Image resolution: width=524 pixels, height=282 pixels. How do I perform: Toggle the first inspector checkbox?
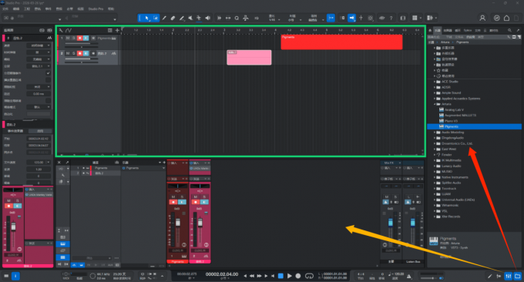click(x=48, y=73)
